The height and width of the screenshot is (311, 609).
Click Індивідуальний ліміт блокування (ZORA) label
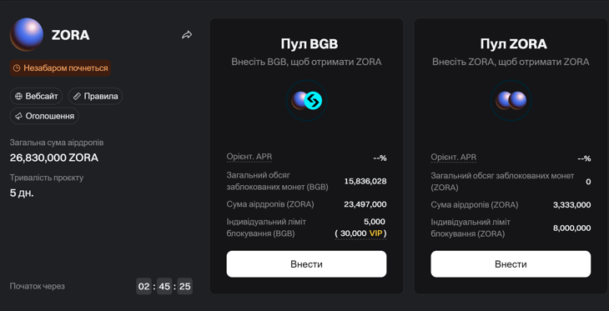471,228
